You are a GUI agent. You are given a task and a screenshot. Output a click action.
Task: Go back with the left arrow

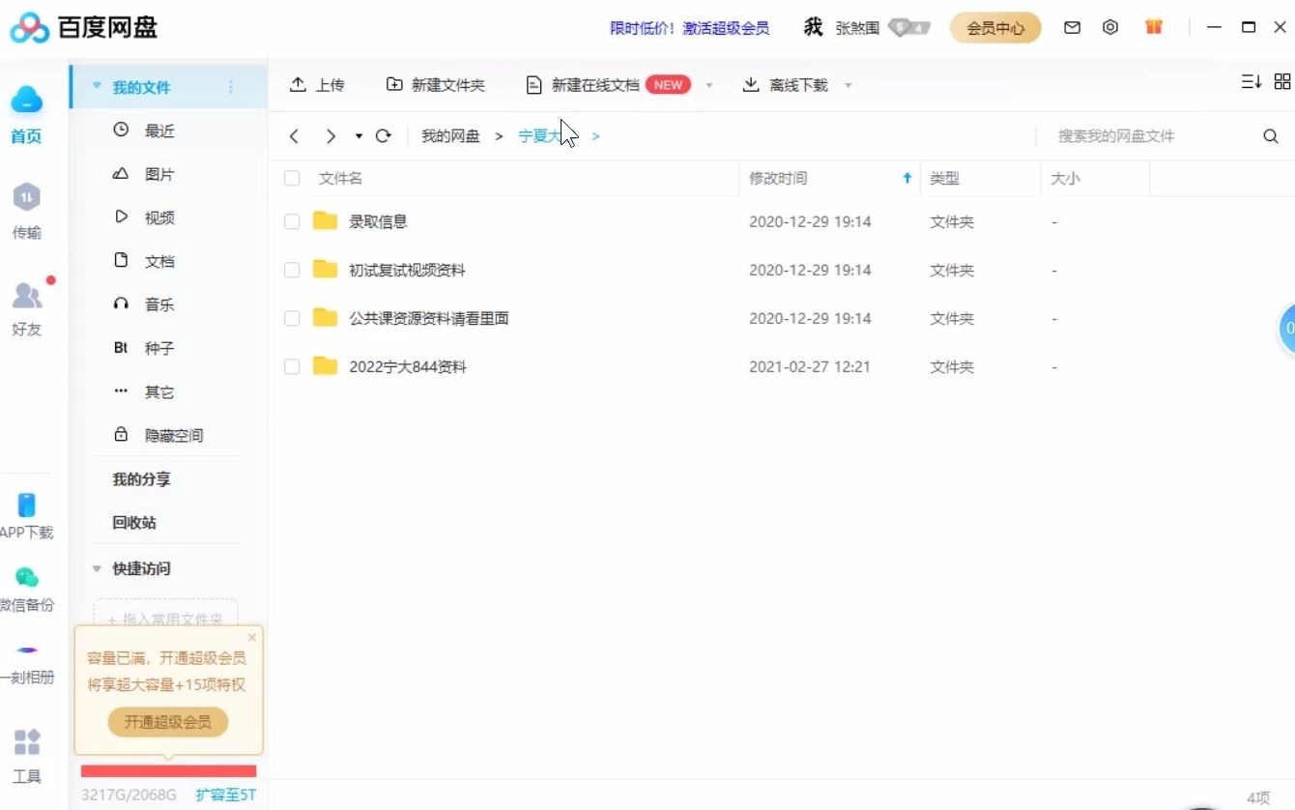(294, 136)
